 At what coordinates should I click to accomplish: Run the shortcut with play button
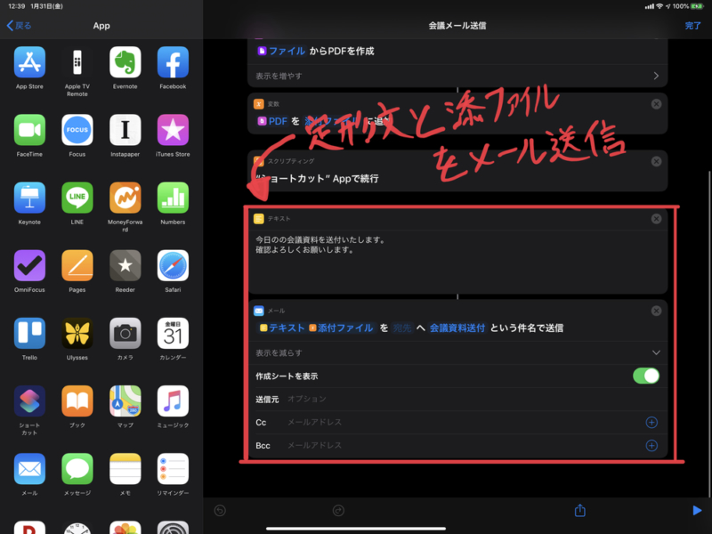click(x=697, y=510)
